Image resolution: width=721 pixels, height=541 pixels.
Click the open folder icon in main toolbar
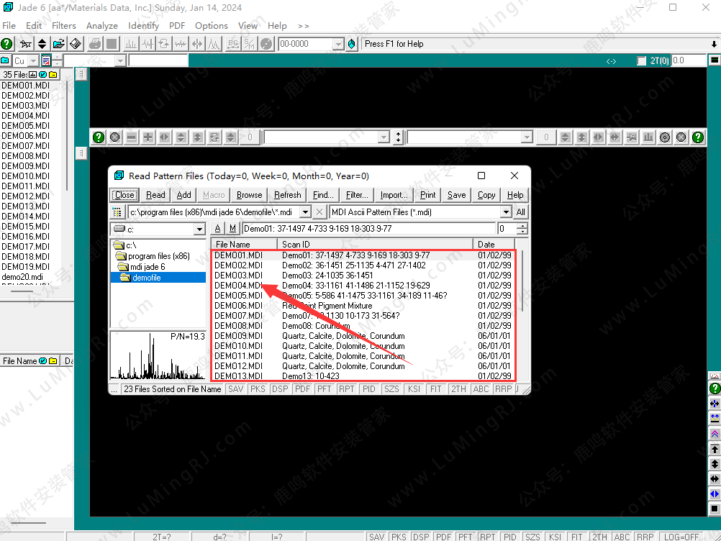[58, 44]
